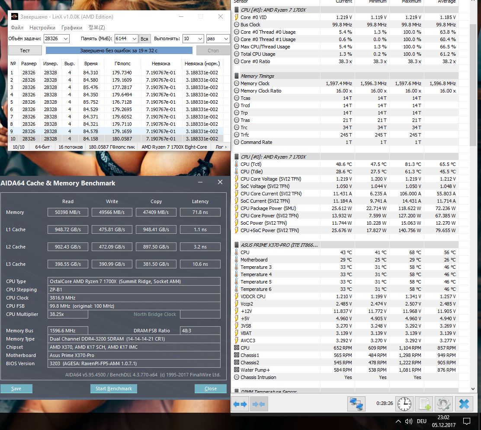Open the Память (МиБ) 6144 dropdown
This screenshot has height=430, width=481.
[x=135, y=38]
